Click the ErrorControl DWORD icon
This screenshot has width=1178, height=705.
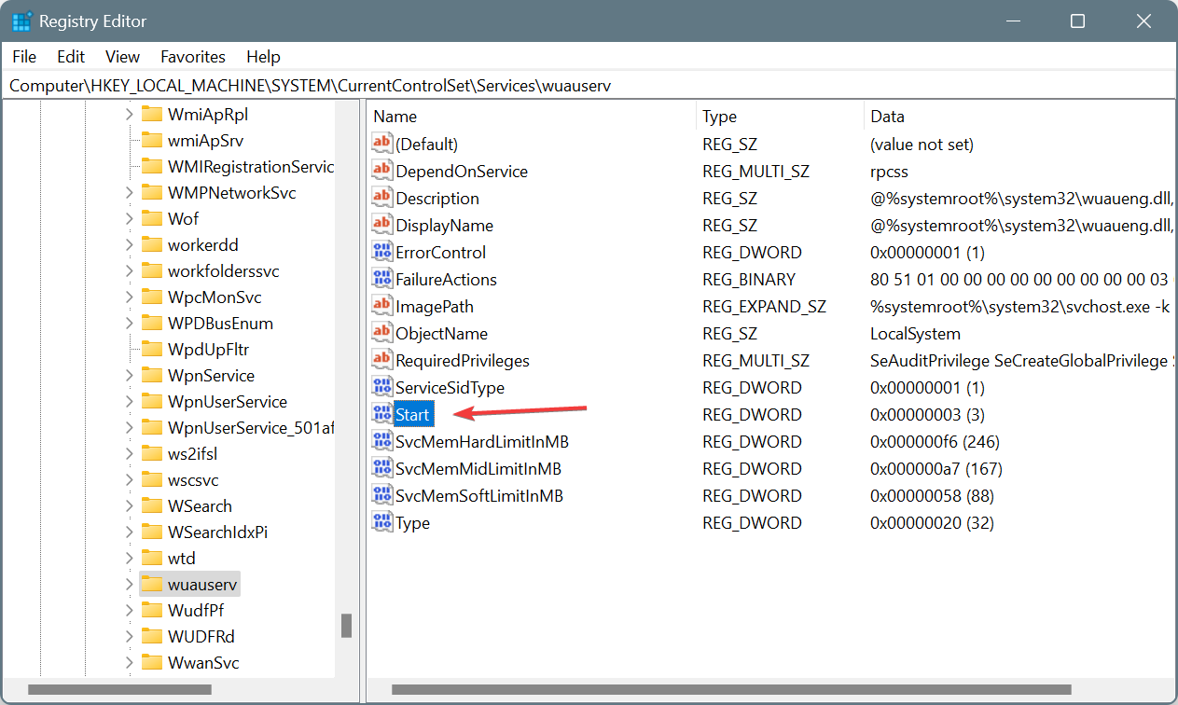coord(381,252)
